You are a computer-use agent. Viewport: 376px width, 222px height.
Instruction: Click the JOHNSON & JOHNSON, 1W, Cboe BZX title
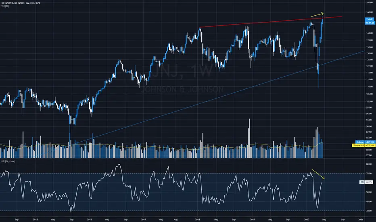tap(21, 3)
